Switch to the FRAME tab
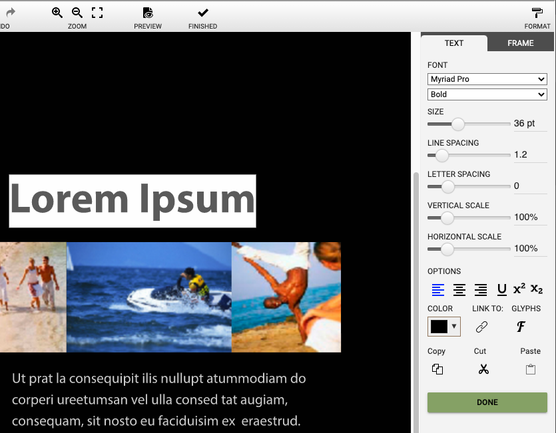 520,43
